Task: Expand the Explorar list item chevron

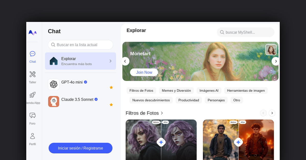Action: 110,61
